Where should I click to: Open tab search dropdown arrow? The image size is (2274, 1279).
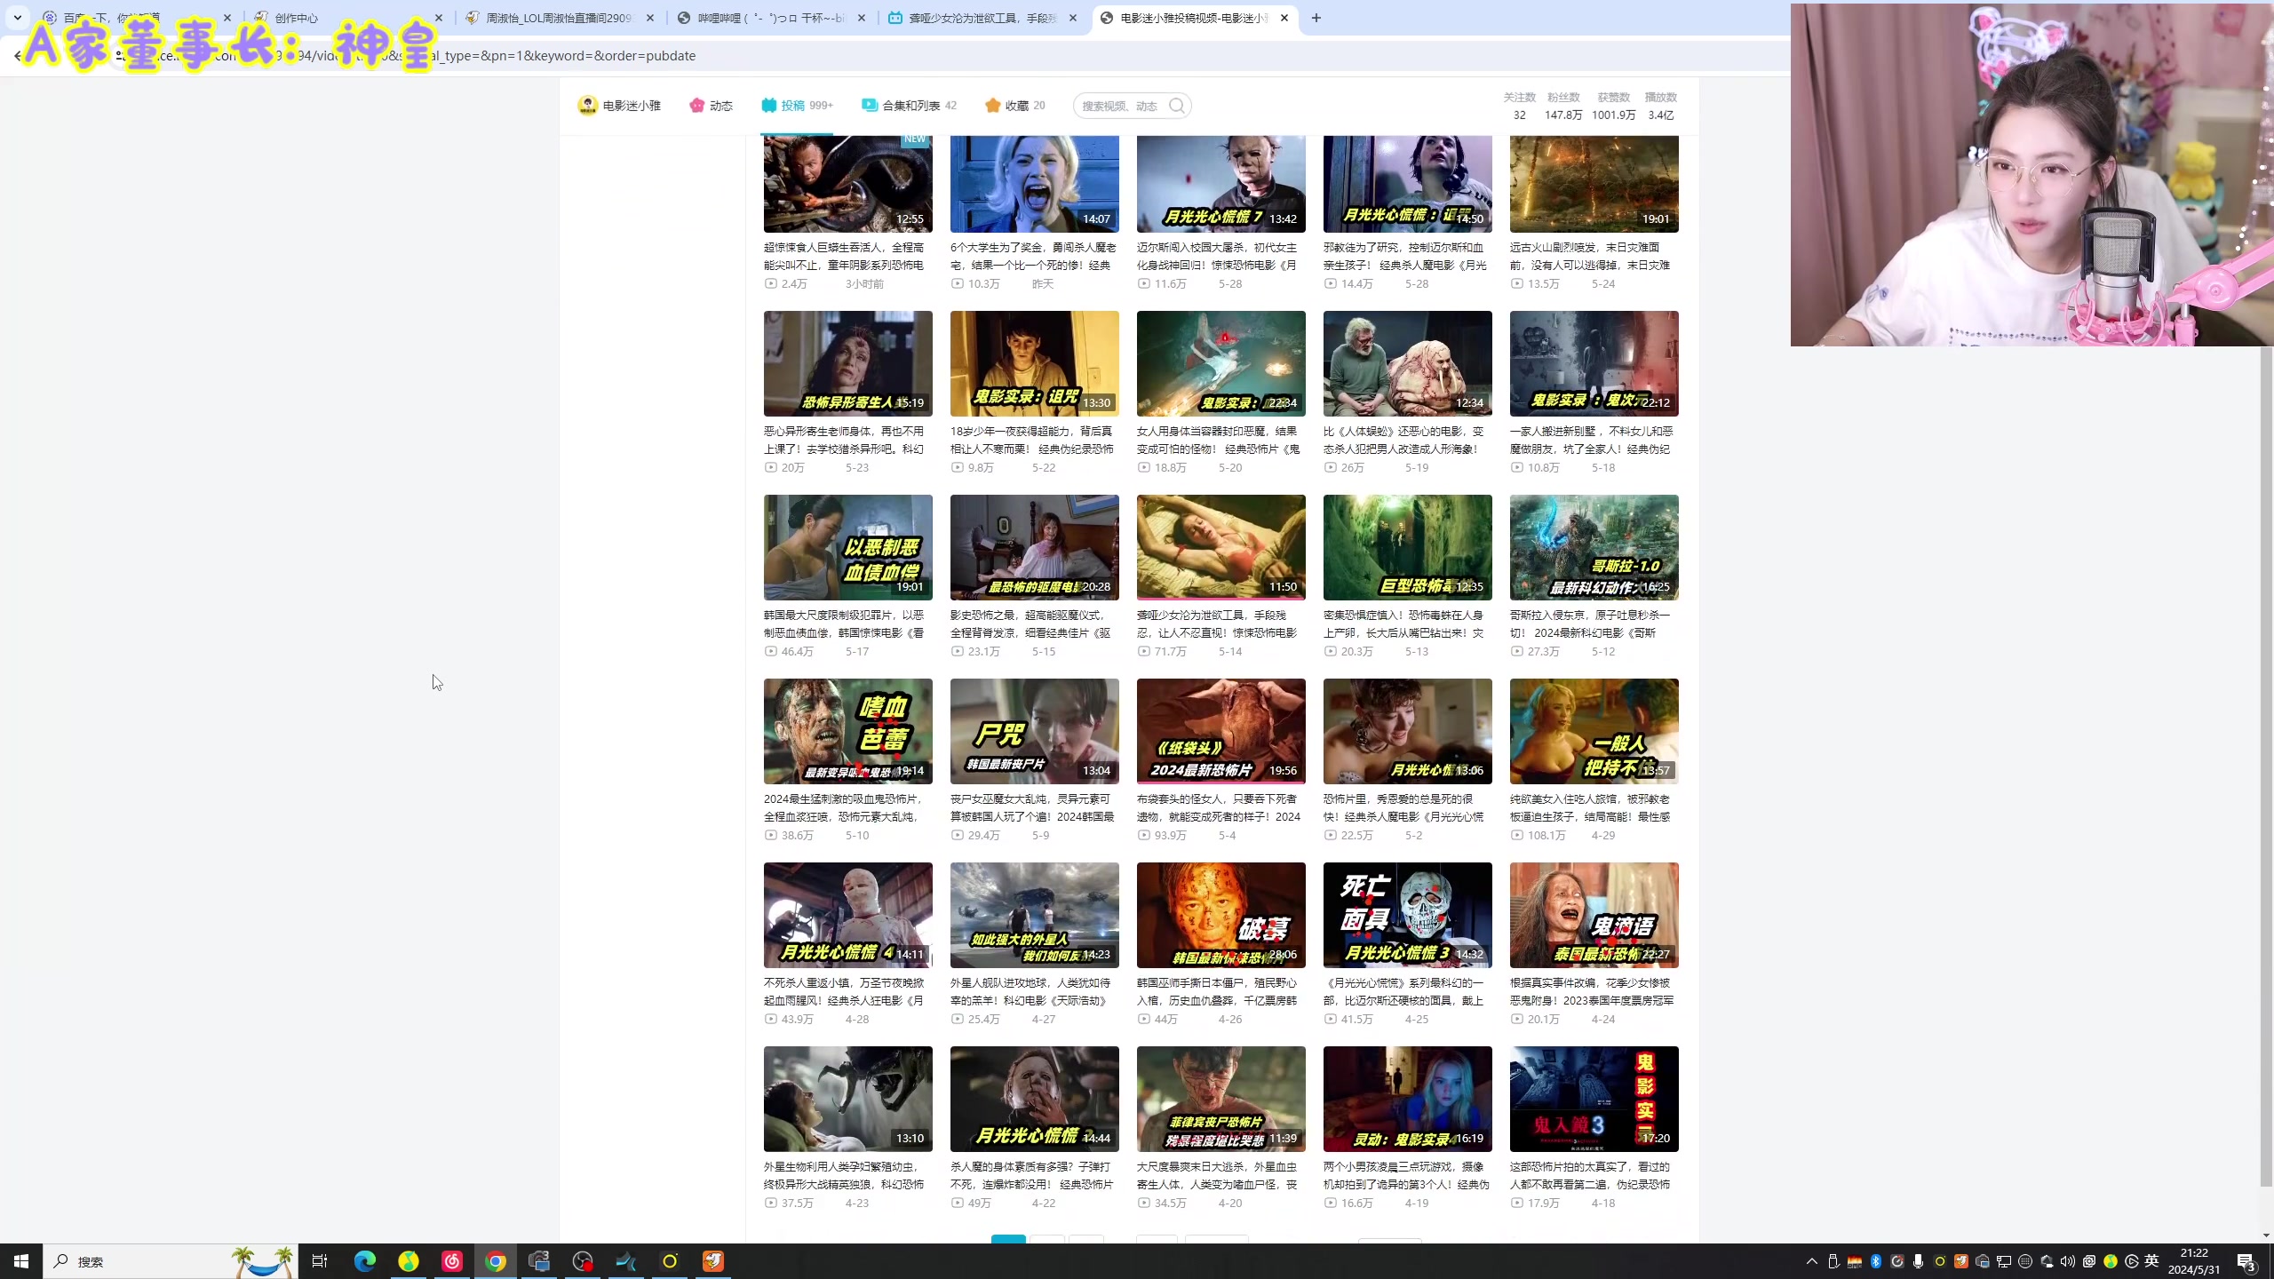click(17, 18)
